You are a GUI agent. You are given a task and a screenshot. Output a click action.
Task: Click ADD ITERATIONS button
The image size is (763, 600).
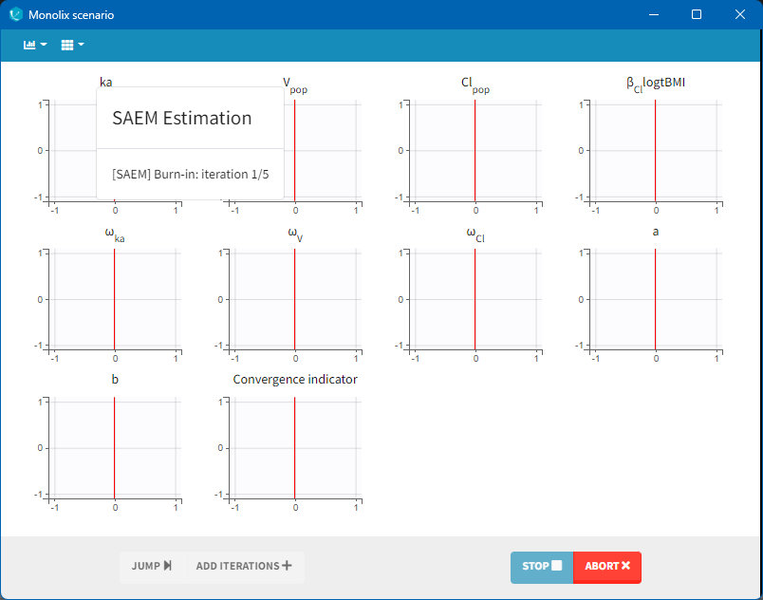point(244,566)
